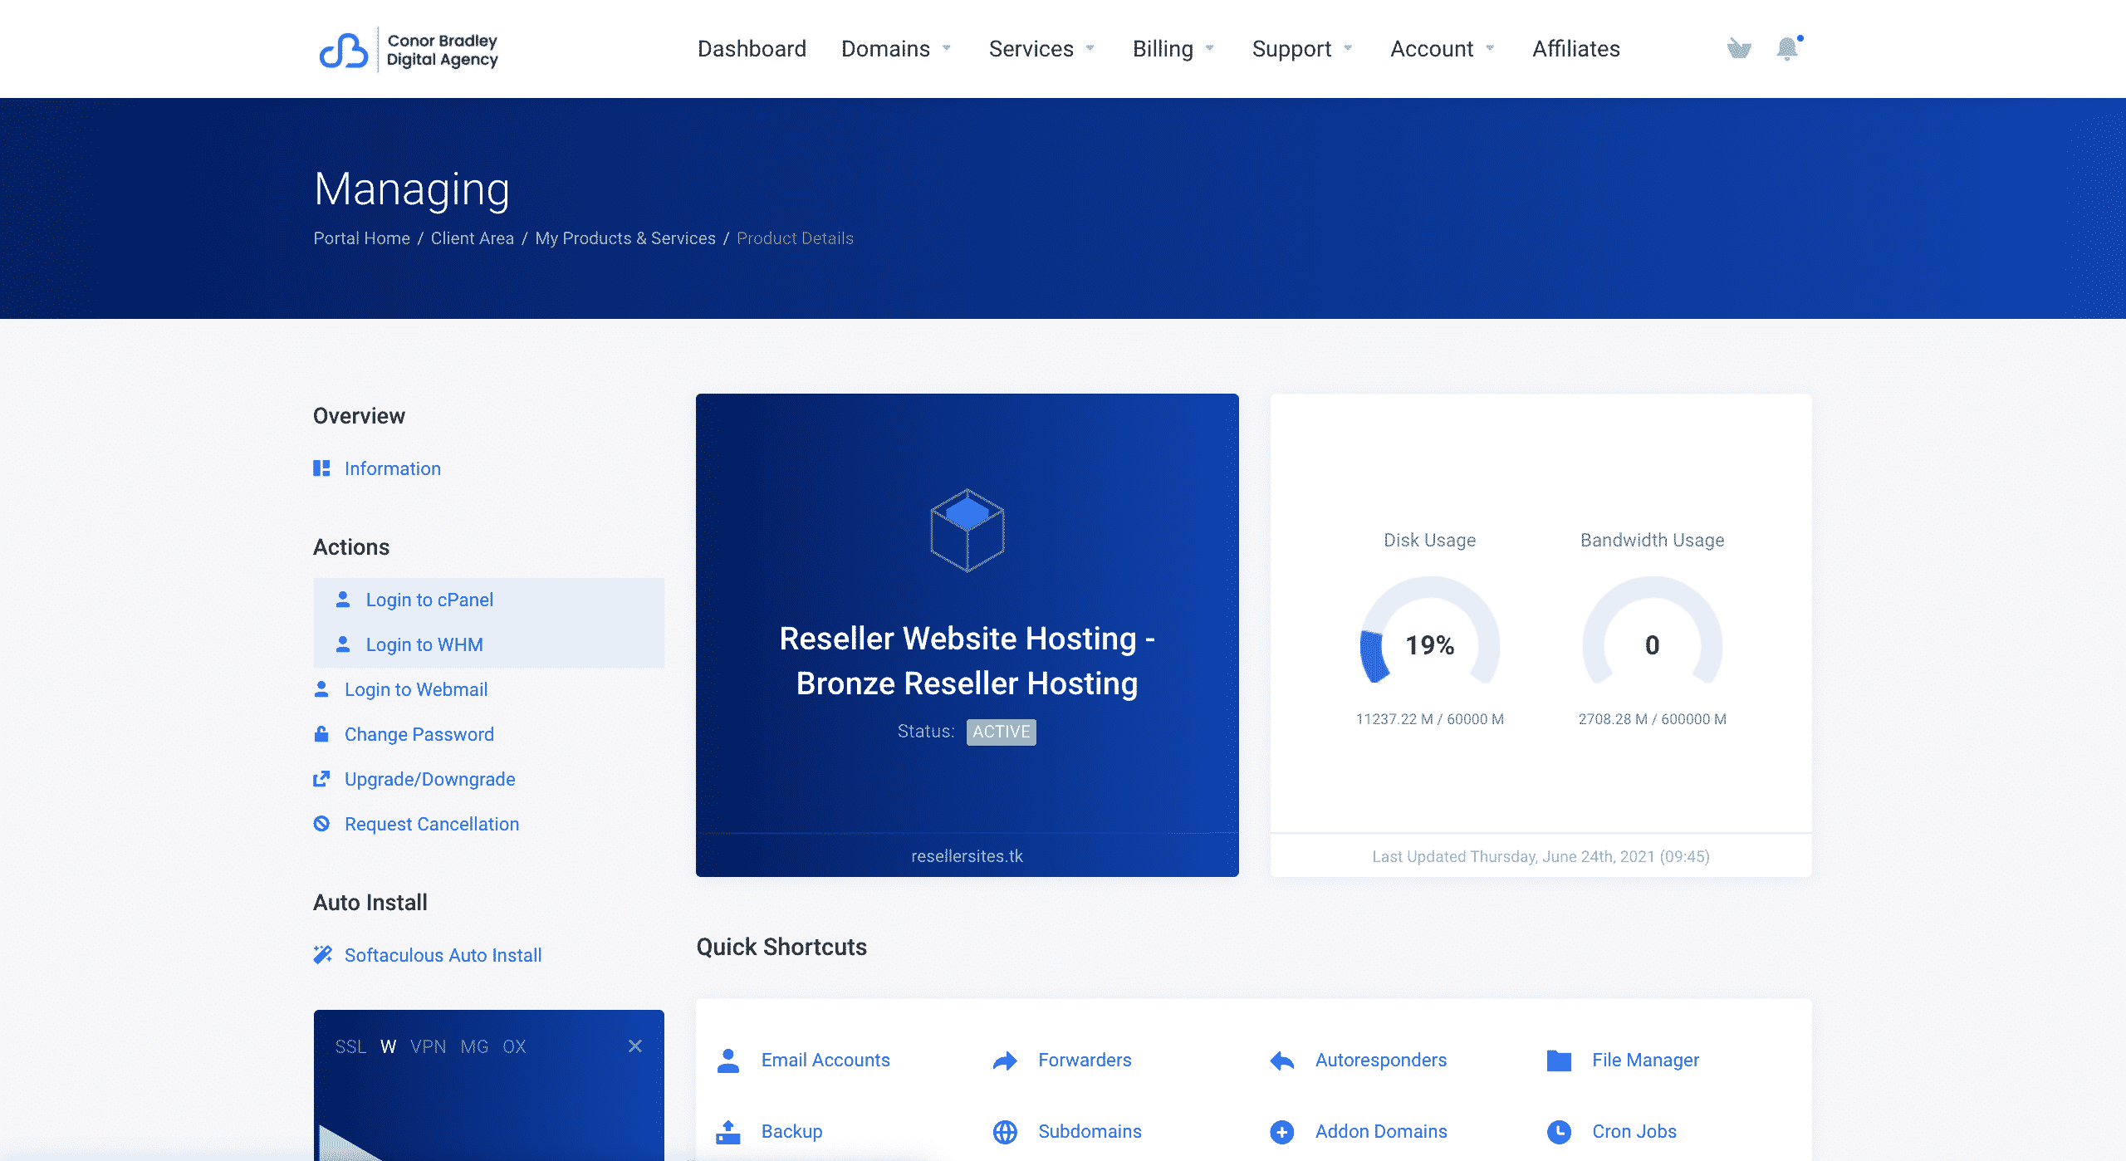Click the resellersites.tk domain link
This screenshot has width=2126, height=1161.
[x=967, y=856]
